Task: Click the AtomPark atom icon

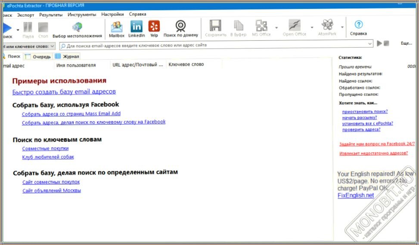Action: (x=327, y=25)
